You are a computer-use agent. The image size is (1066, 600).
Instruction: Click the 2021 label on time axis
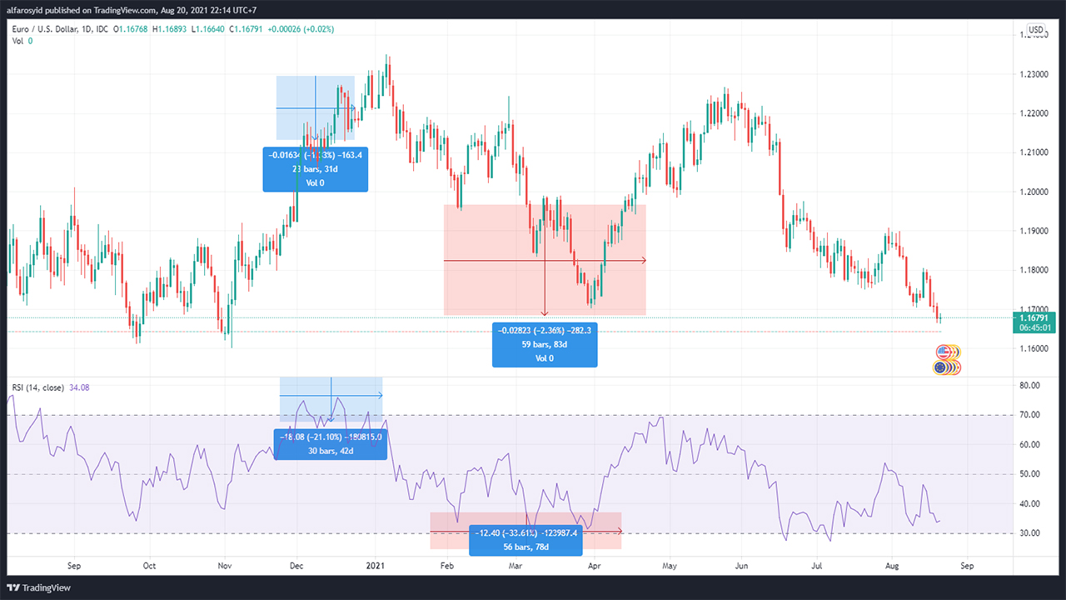point(376,565)
